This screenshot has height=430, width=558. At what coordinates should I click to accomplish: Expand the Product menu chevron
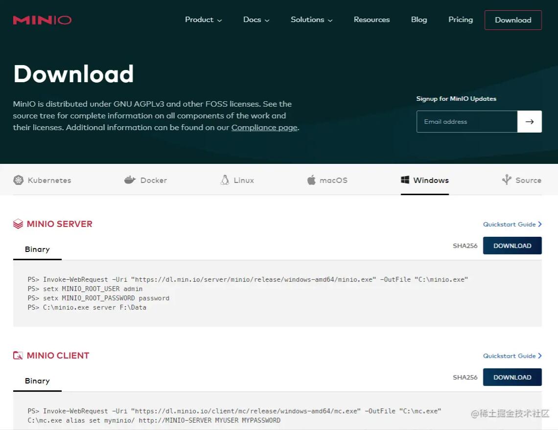pos(220,21)
